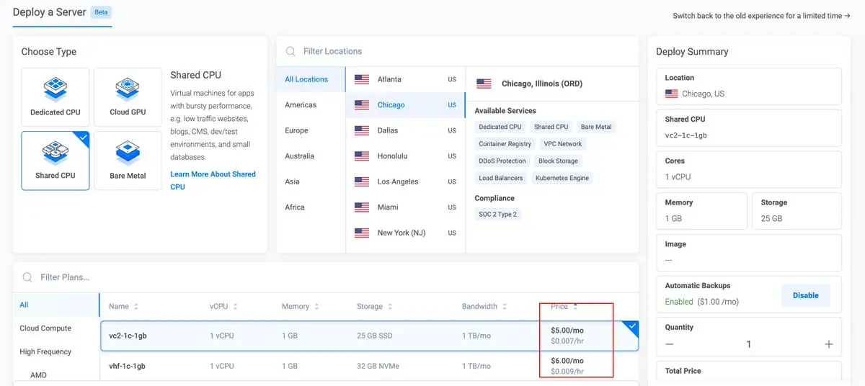Click the Bare Metal service tag
This screenshot has width=865, height=386.
(x=596, y=127)
